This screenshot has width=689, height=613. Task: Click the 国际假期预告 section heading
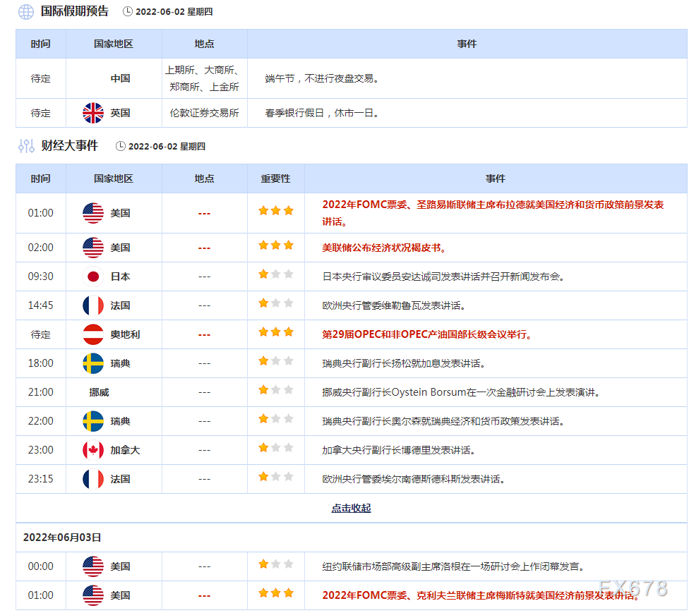click(75, 11)
